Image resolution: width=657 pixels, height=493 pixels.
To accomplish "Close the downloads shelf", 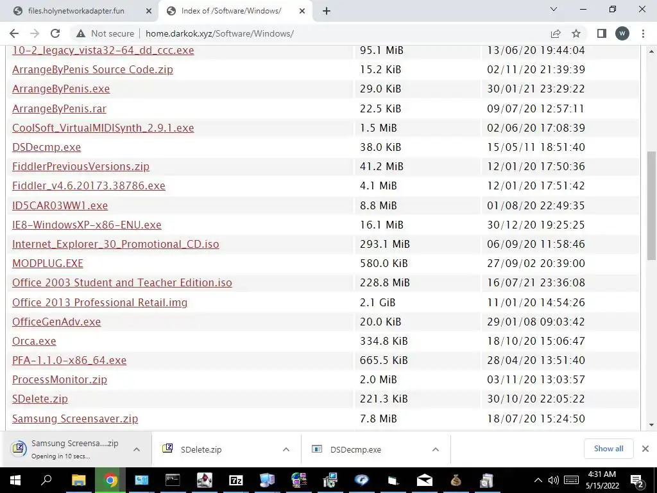I will click(x=645, y=449).
